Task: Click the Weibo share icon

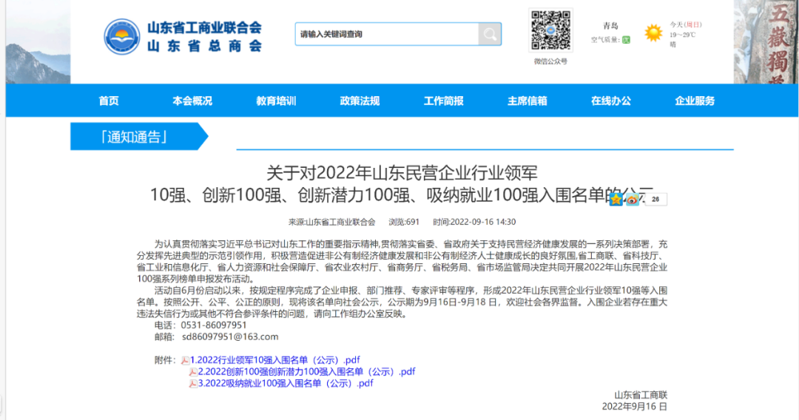Action: (x=632, y=200)
